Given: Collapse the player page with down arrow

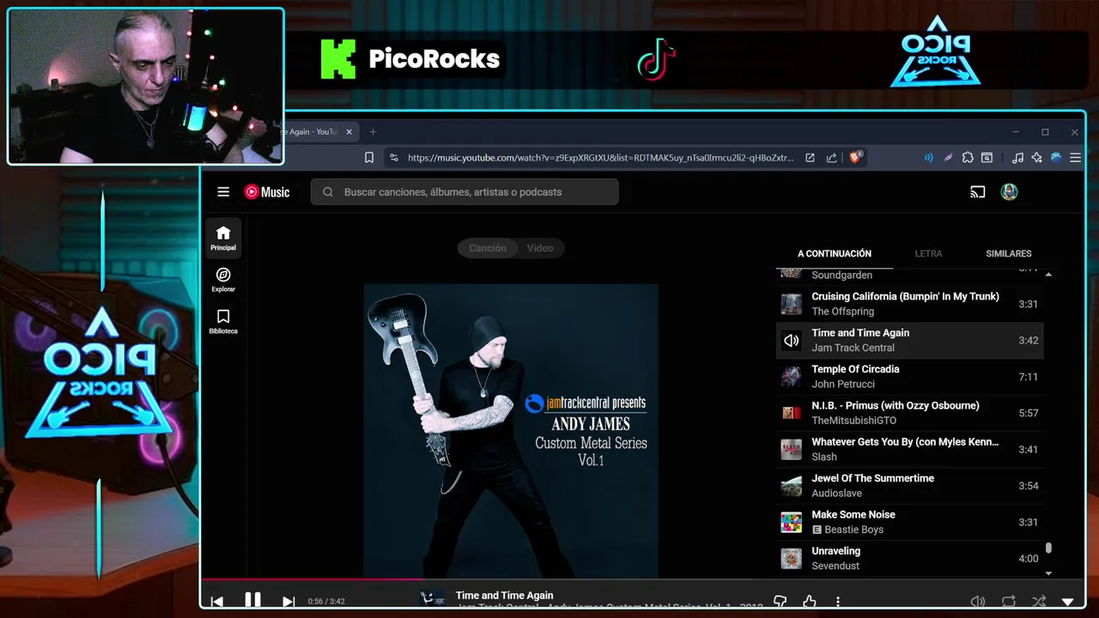Looking at the screenshot, I should pos(1068,602).
